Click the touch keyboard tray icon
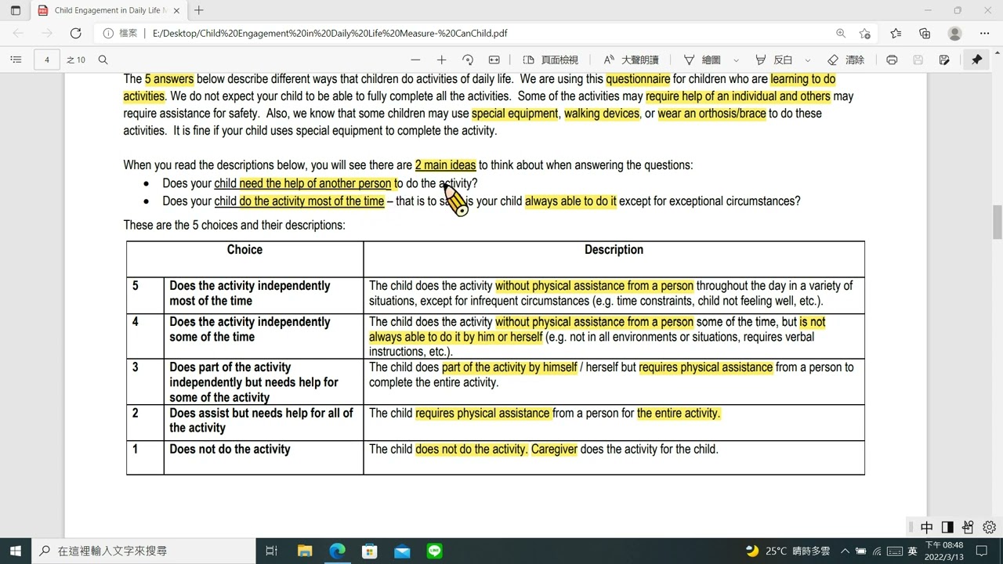 [x=895, y=551]
